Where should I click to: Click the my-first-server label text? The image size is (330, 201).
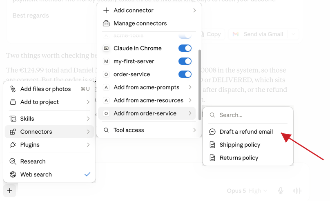click(134, 61)
